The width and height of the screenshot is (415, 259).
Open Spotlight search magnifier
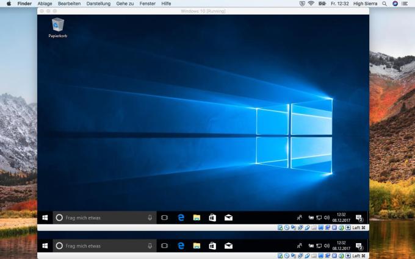click(384, 4)
